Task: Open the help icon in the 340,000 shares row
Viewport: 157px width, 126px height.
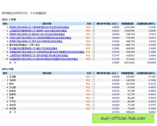Action: tap(93, 52)
